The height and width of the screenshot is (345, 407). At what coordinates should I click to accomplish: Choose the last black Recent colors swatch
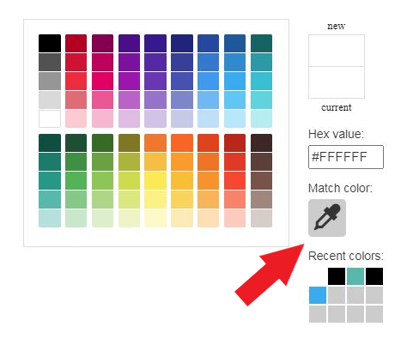pyautogui.click(x=374, y=276)
